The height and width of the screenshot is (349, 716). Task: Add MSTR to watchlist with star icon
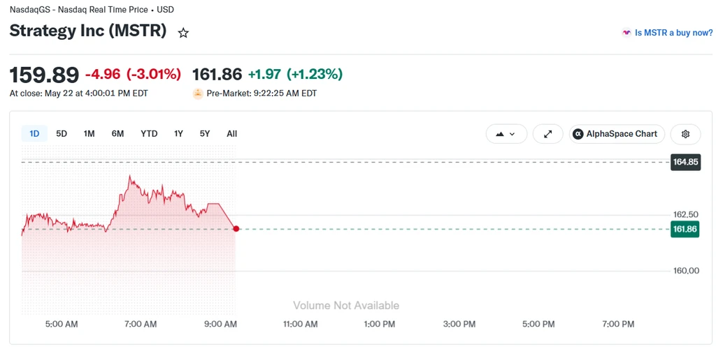point(183,33)
